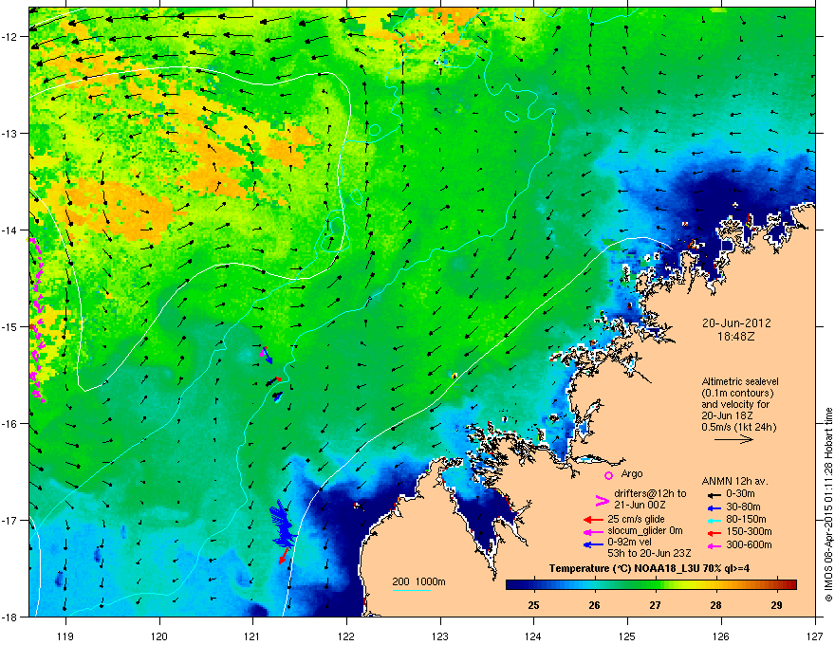Screen dimensions: 835x645
Task: Click the longitude axis label 127
Action: click(815, 636)
